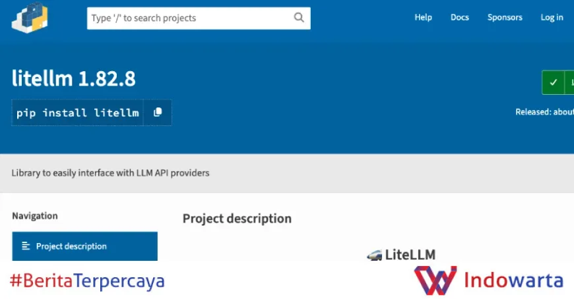Click the green checkmark latest version icon

553,82
